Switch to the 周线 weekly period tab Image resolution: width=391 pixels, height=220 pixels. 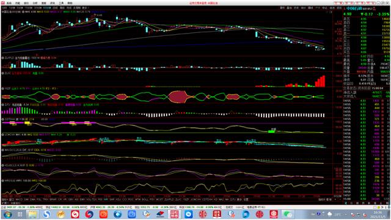pos(62,8)
